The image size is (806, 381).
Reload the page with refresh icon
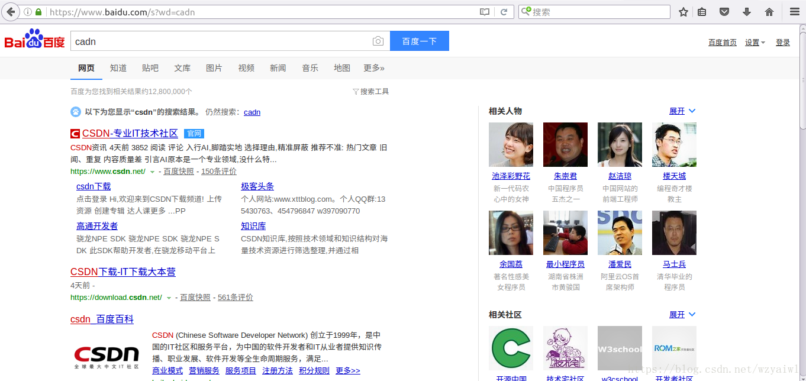click(x=504, y=12)
